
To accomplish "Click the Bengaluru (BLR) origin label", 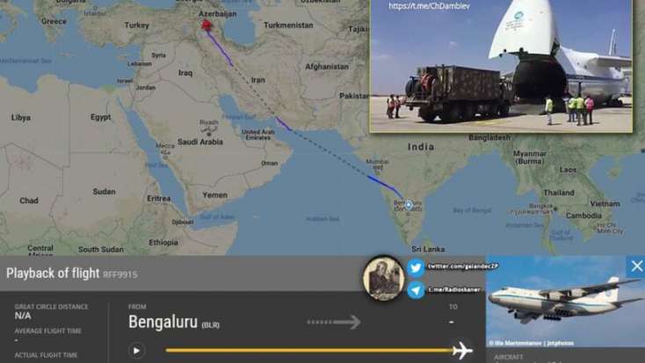I will [174, 322].
